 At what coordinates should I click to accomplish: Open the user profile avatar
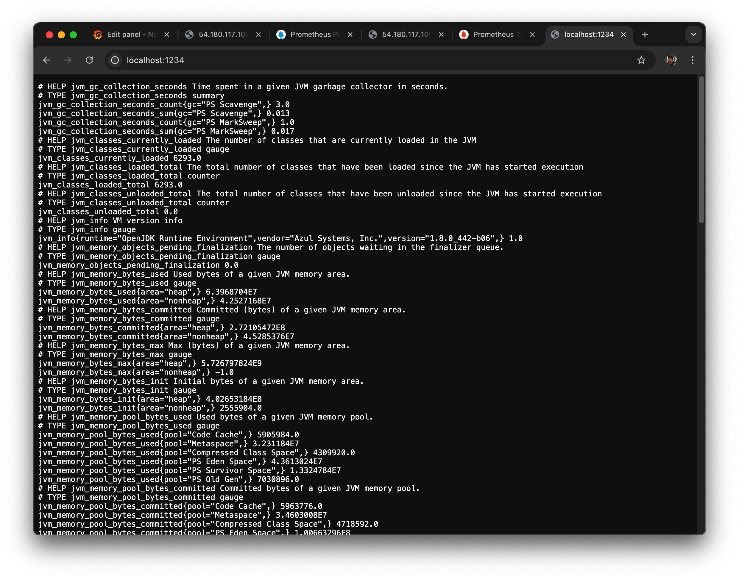coord(671,60)
